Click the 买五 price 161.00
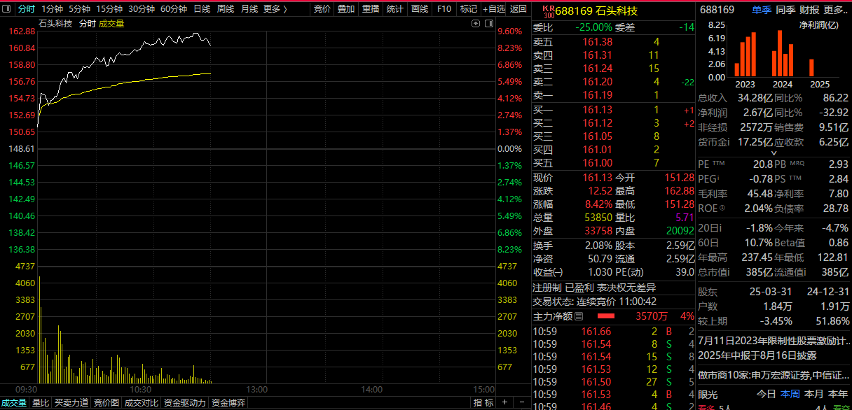 (x=597, y=163)
